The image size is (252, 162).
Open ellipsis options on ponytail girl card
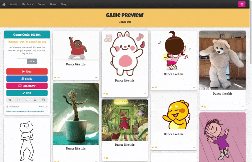click(x=194, y=87)
